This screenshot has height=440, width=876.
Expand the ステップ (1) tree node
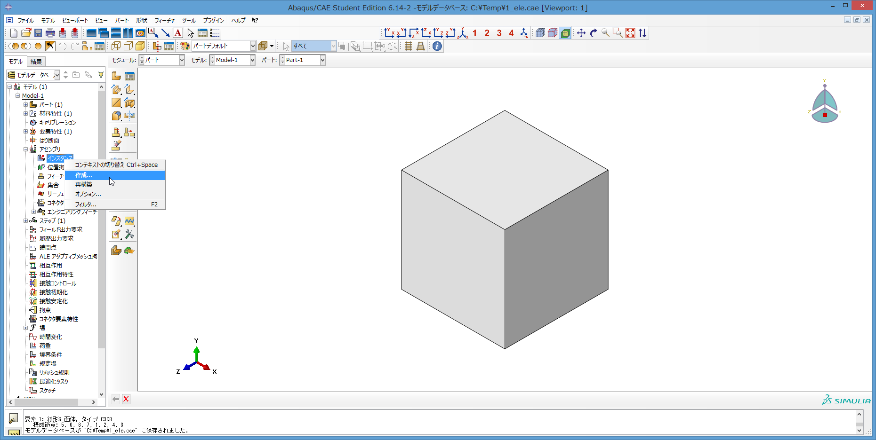click(x=25, y=221)
